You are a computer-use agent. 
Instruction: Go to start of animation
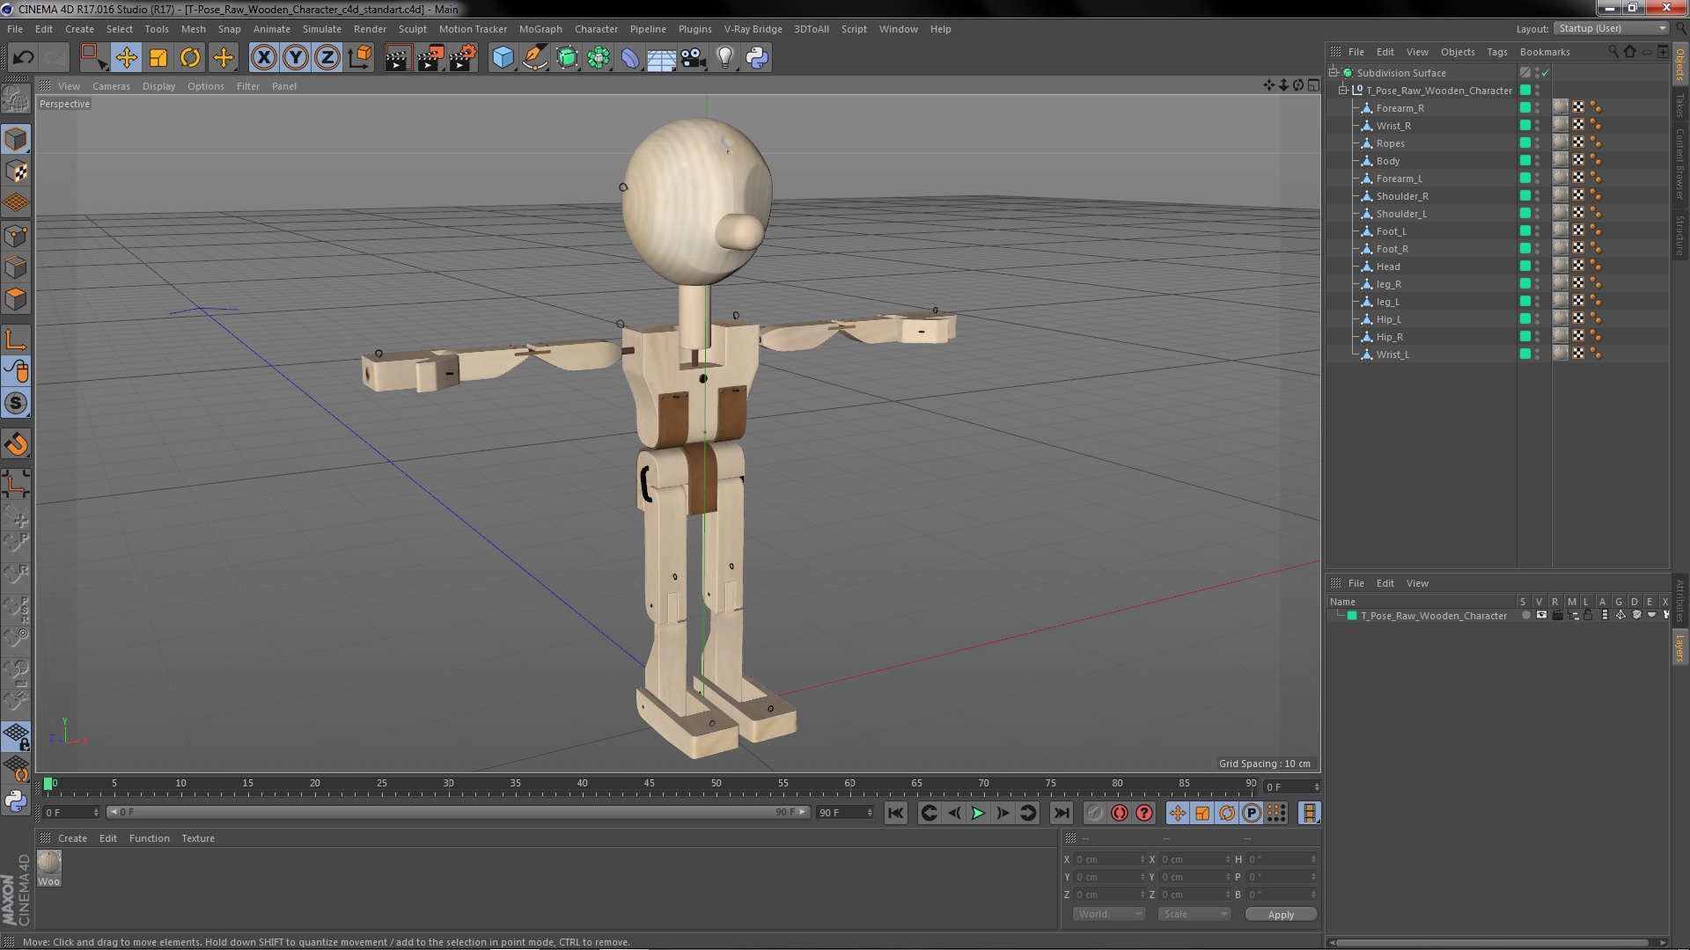[x=895, y=814]
